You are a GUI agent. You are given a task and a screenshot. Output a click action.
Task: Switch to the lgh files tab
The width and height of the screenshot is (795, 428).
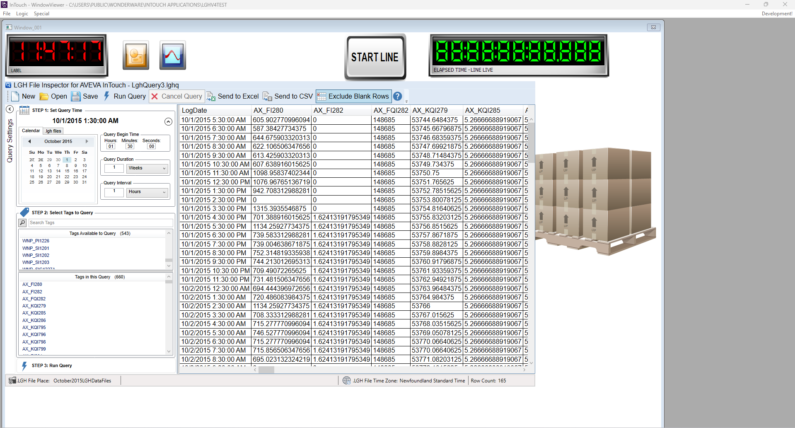(53, 131)
